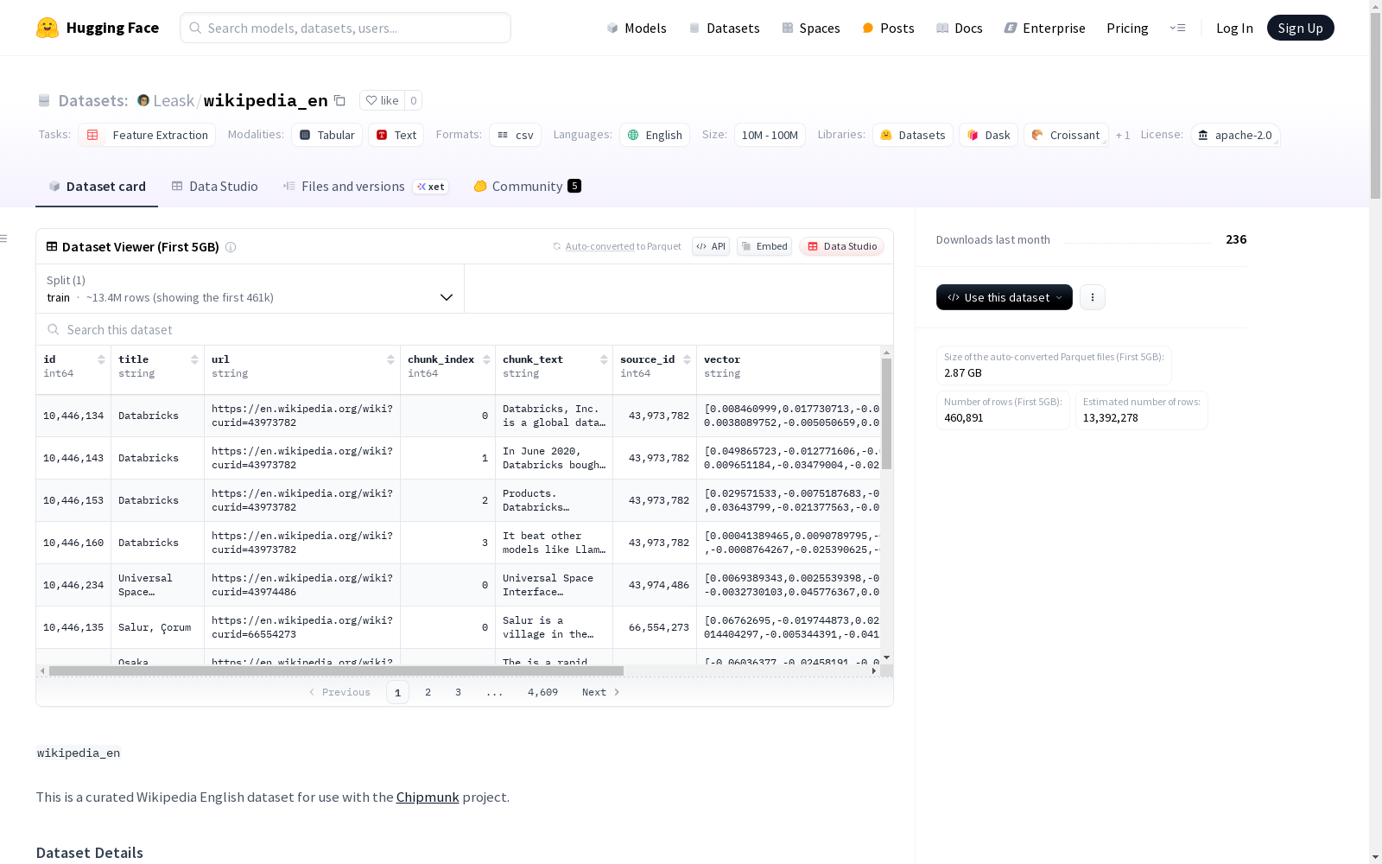Open the extra navigation menu icon
The width and height of the screenshot is (1382, 864).
(1178, 28)
